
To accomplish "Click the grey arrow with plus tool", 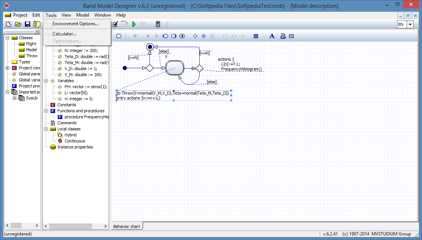I will 234,36.
